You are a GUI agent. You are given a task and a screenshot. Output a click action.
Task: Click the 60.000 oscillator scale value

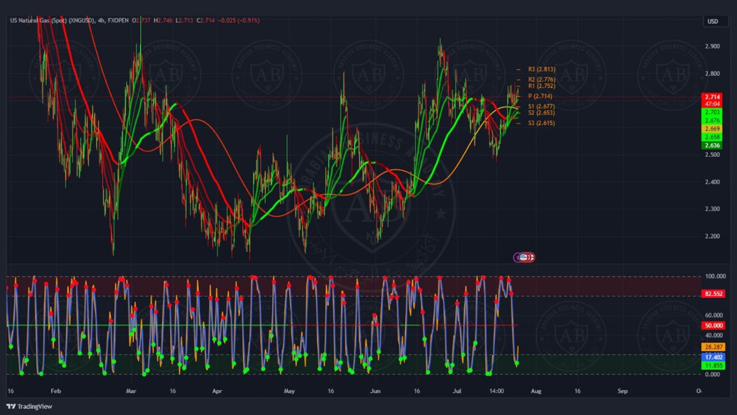coord(714,316)
